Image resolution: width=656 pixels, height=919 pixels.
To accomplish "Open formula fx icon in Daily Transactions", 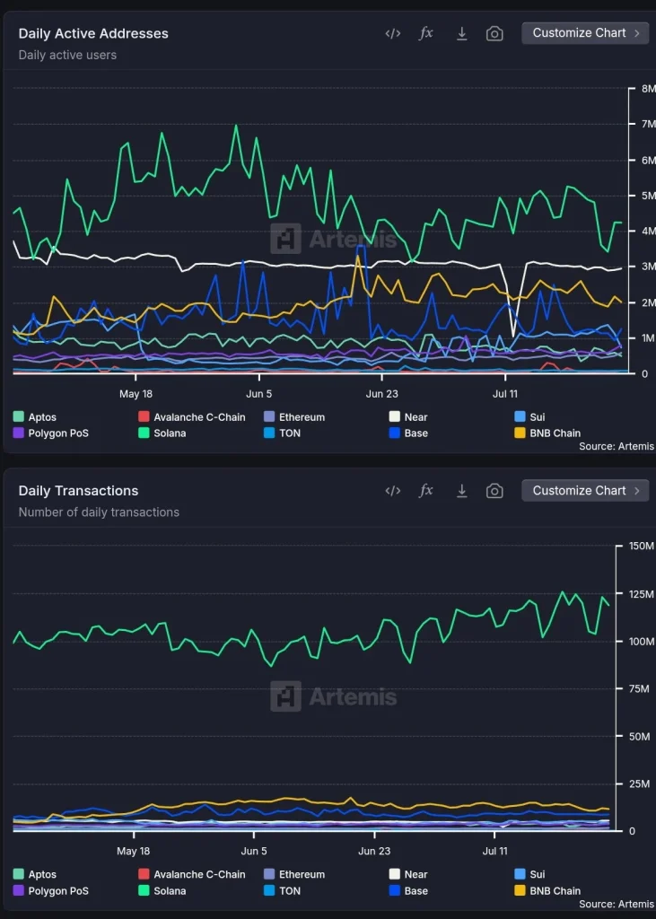I will tap(426, 491).
